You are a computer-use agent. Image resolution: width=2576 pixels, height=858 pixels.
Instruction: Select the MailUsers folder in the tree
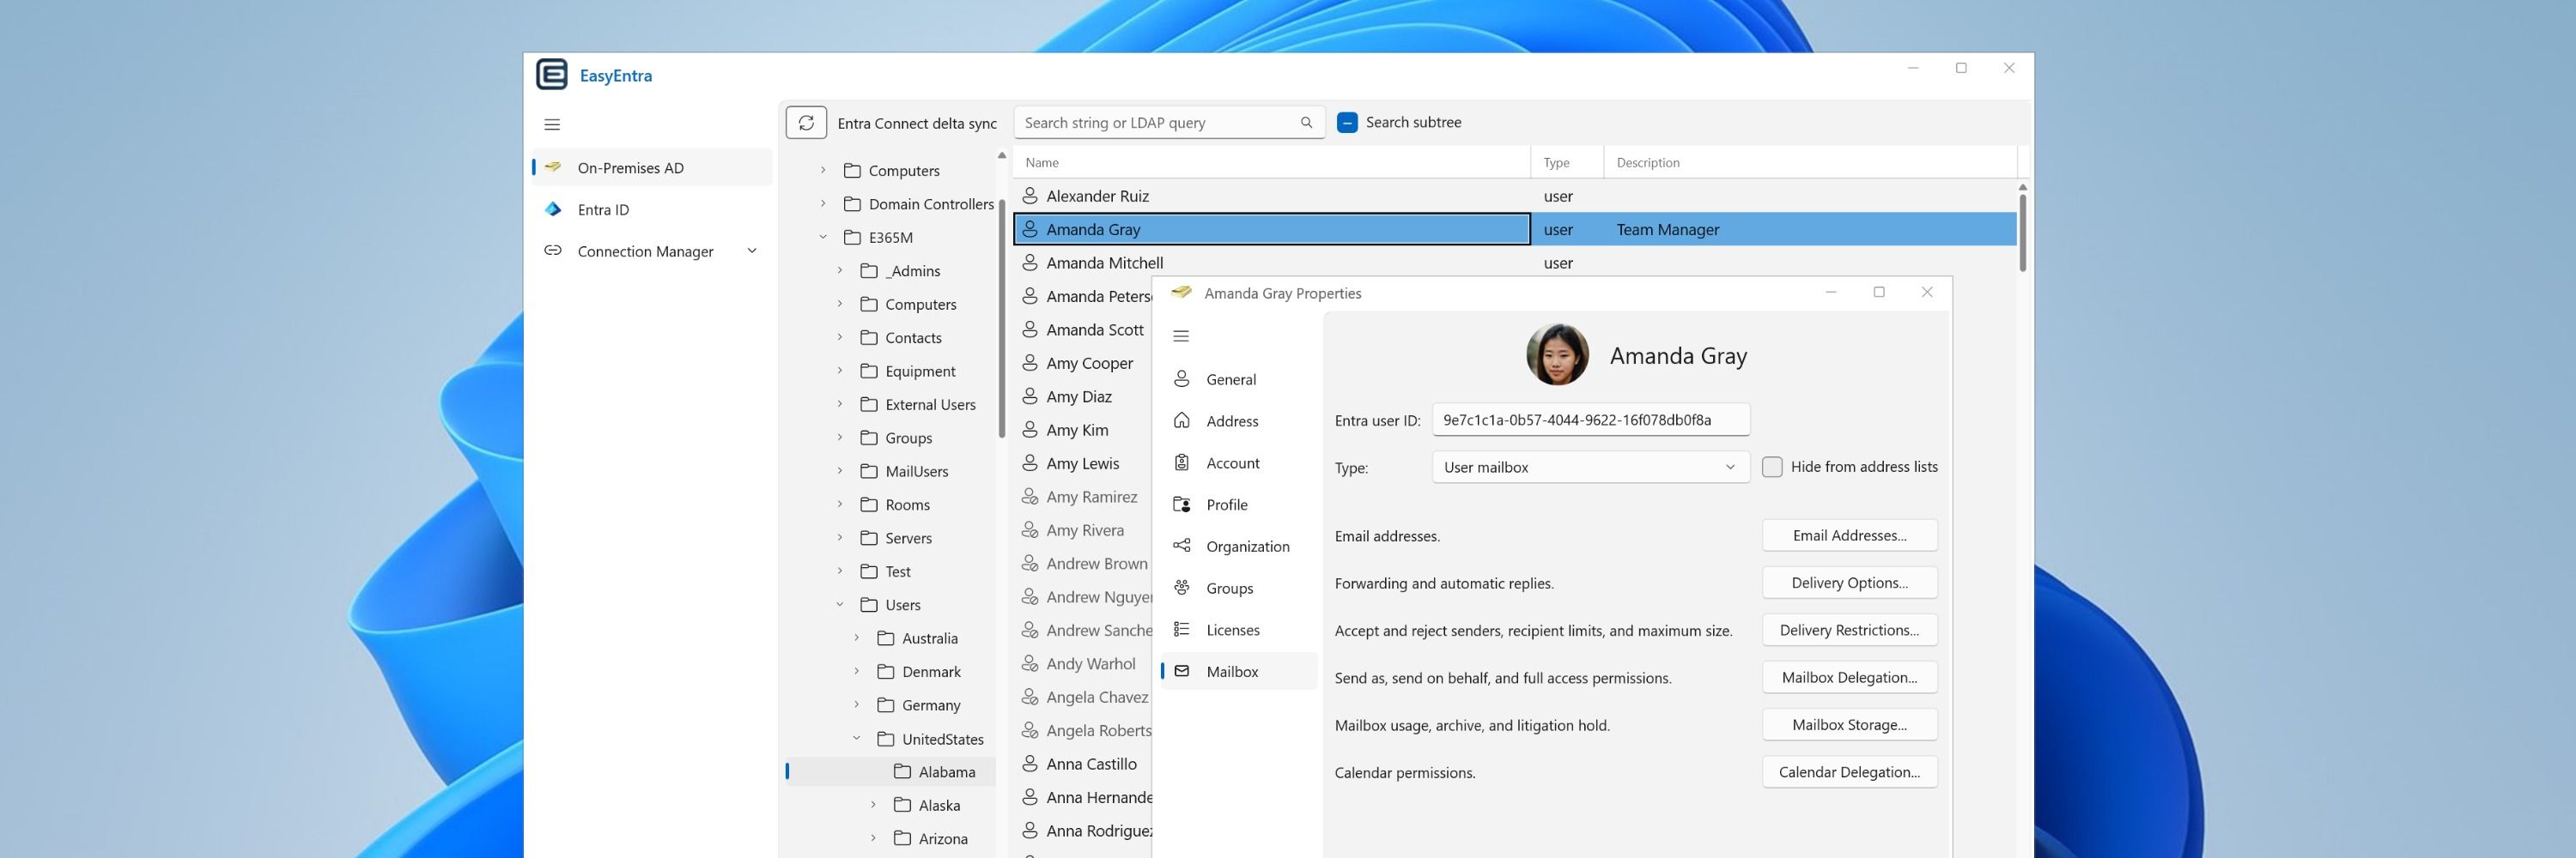pyautogui.click(x=916, y=470)
